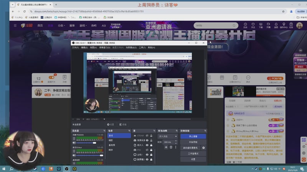
Task: Toggle visibility of the 视频采集 source
Action: [x=147, y=140]
